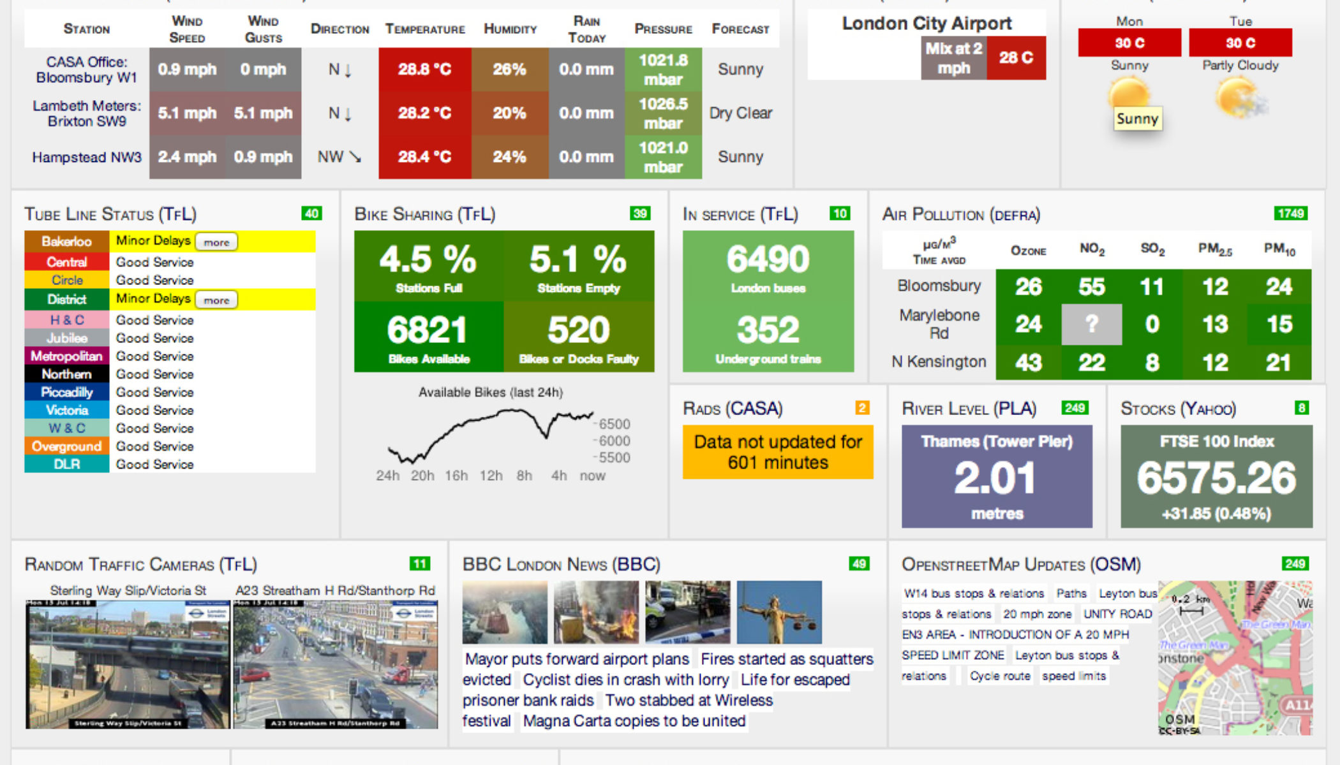Viewport: 1340px width, 765px height.
Task: Click the '20 mph zone' OSM update
Action: coord(1037,614)
